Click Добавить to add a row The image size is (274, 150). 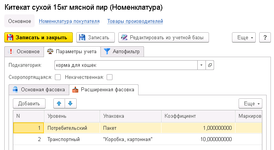[29, 103]
